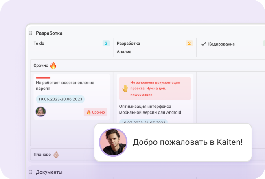Image resolution: width=265 pixels, height=179 pixels.
Task: Open the Срочно tag on the card
Action: (x=96, y=112)
